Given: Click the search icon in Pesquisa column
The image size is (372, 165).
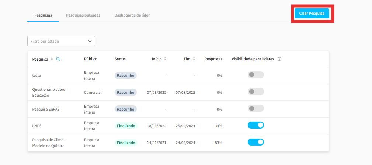Looking at the screenshot, I should (58, 59).
